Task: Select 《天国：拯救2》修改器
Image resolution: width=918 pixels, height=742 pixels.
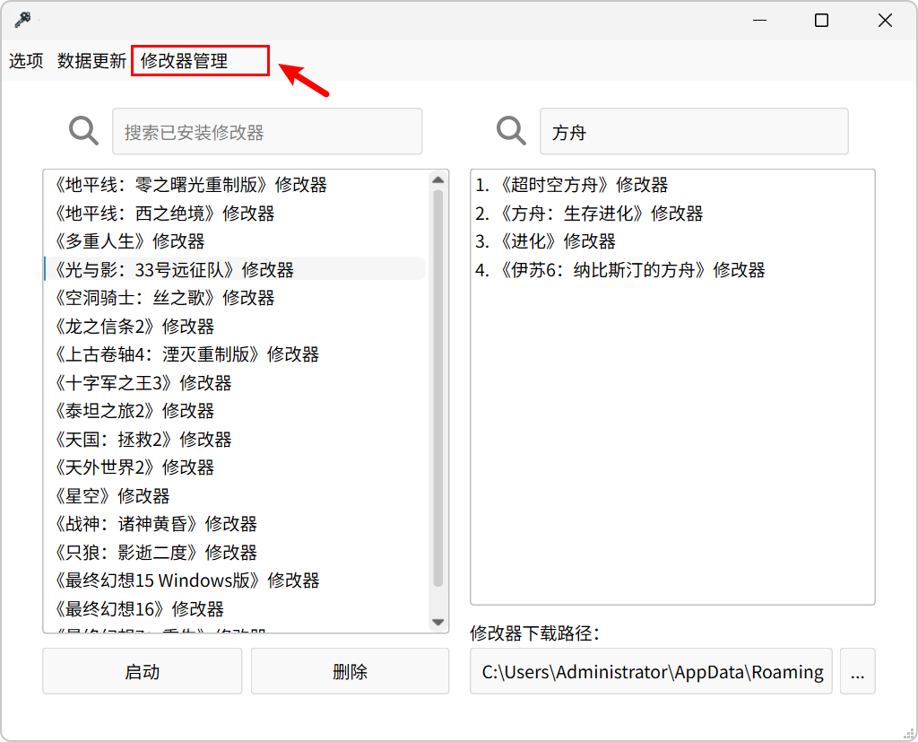Action: (235, 439)
